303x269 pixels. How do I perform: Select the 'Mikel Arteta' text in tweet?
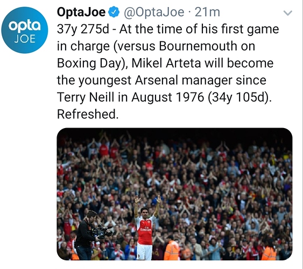point(166,63)
